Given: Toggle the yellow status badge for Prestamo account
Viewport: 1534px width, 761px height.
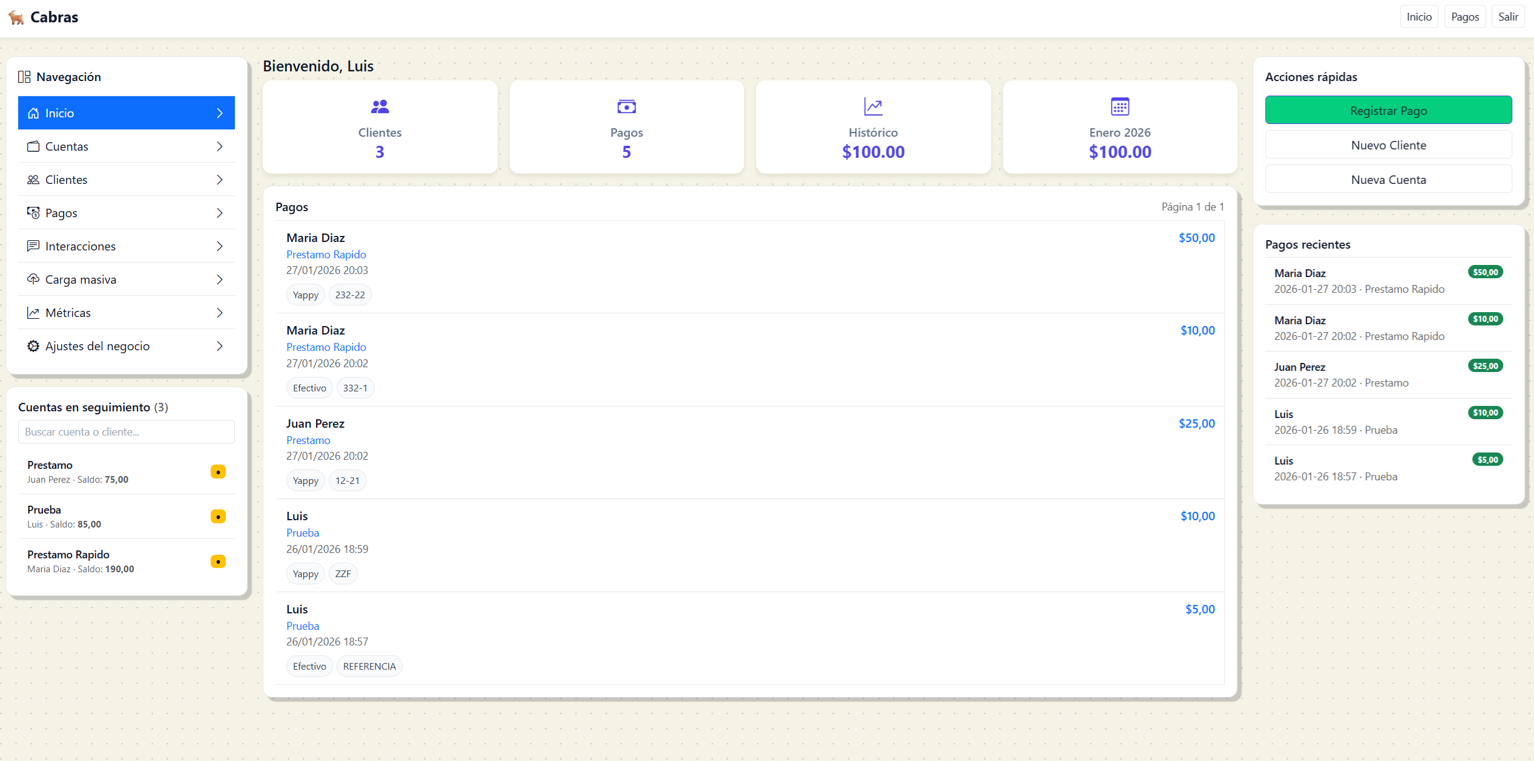Looking at the screenshot, I should [x=218, y=472].
